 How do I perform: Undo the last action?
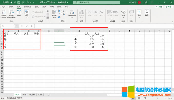coord(23,2)
